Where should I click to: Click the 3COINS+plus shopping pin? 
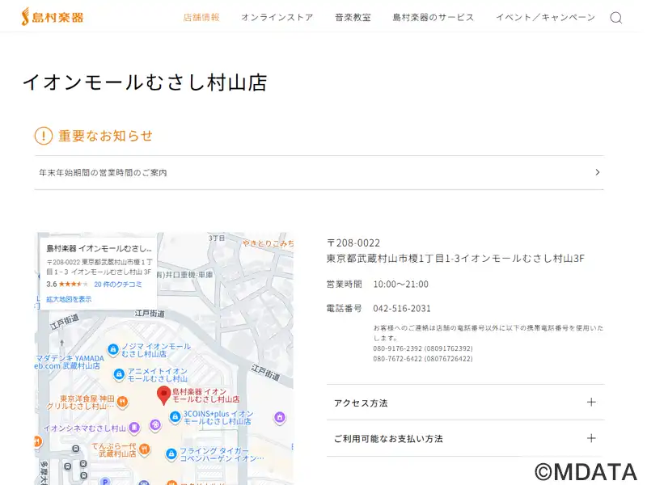(x=175, y=417)
